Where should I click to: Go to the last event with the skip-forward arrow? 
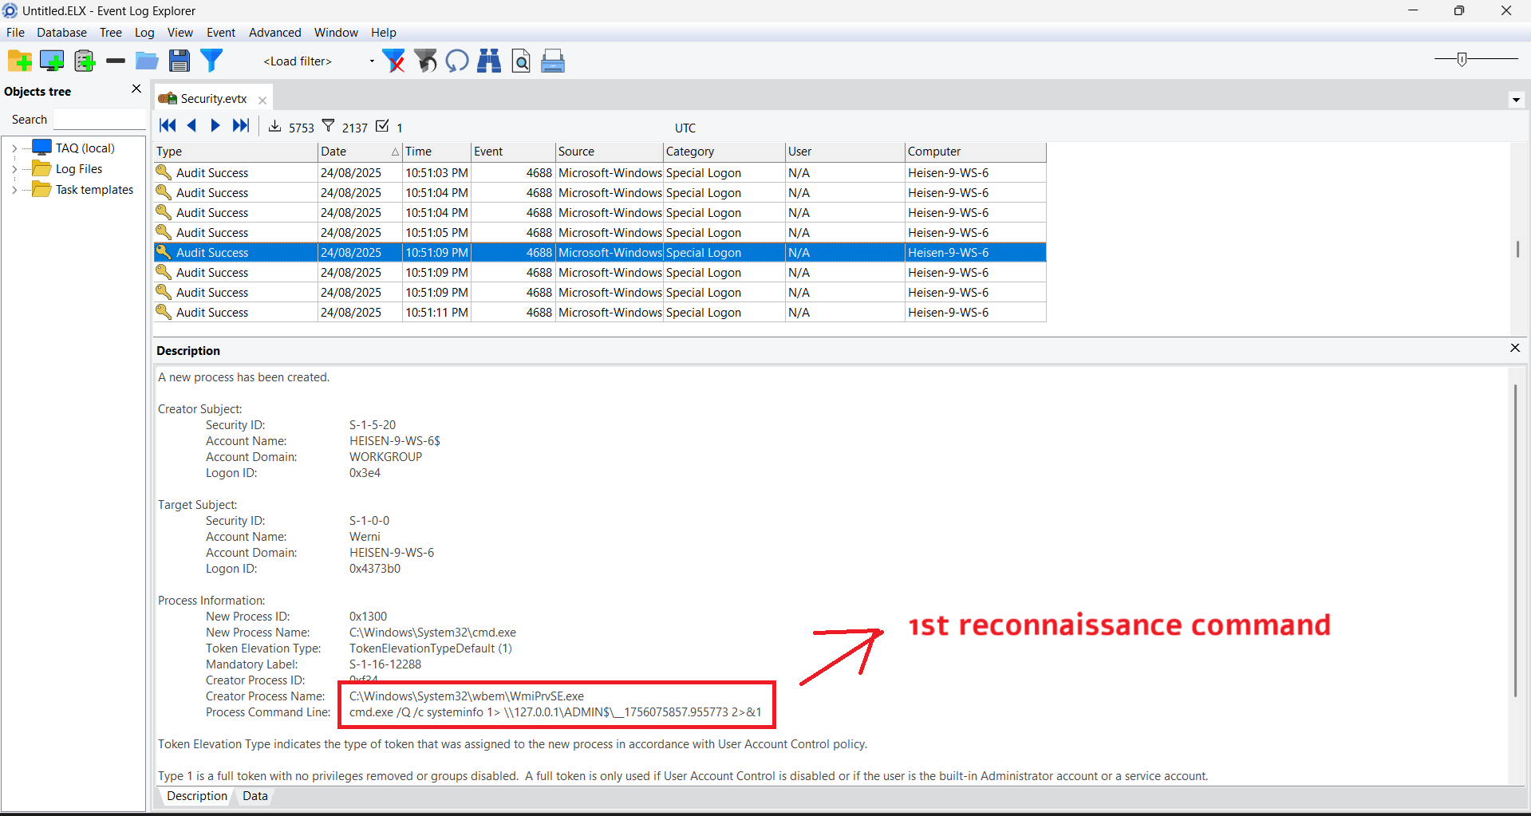[x=240, y=126]
